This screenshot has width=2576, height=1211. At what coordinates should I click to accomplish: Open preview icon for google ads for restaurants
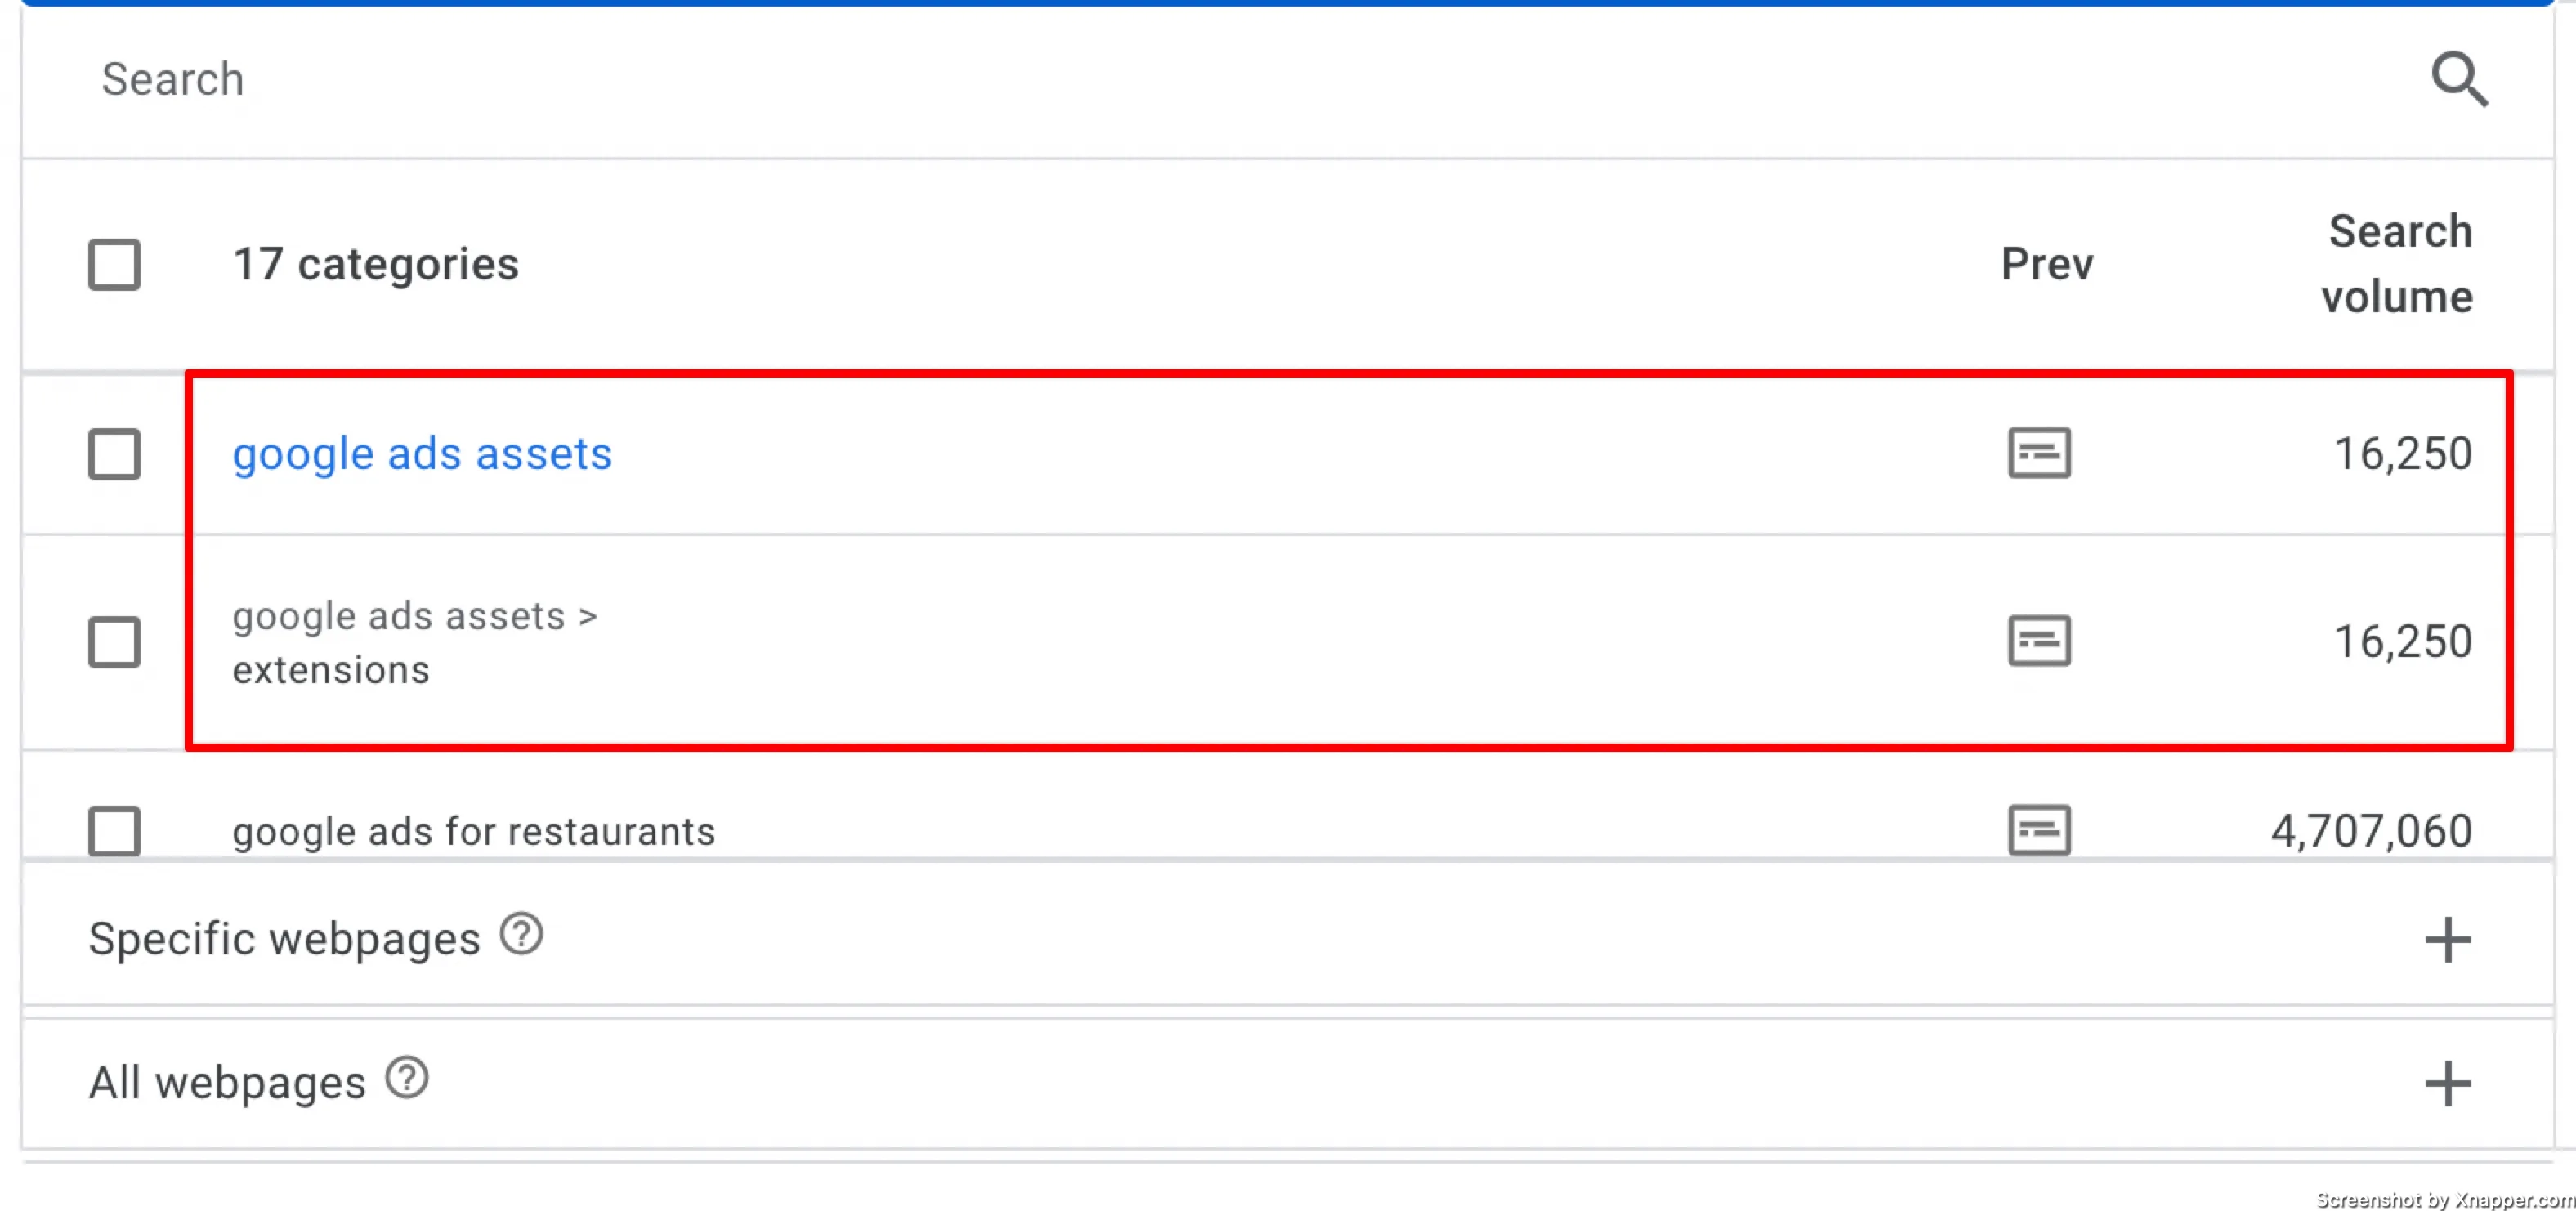[2039, 830]
